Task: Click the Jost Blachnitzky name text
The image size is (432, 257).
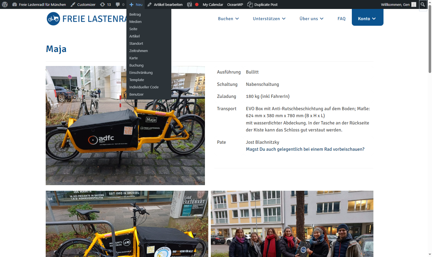Action: pos(262,142)
